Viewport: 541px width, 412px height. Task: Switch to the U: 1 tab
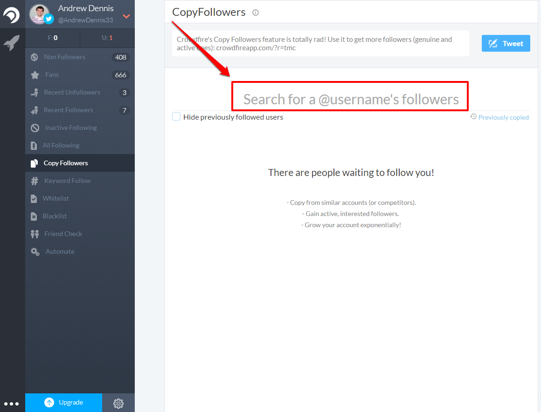coord(107,38)
